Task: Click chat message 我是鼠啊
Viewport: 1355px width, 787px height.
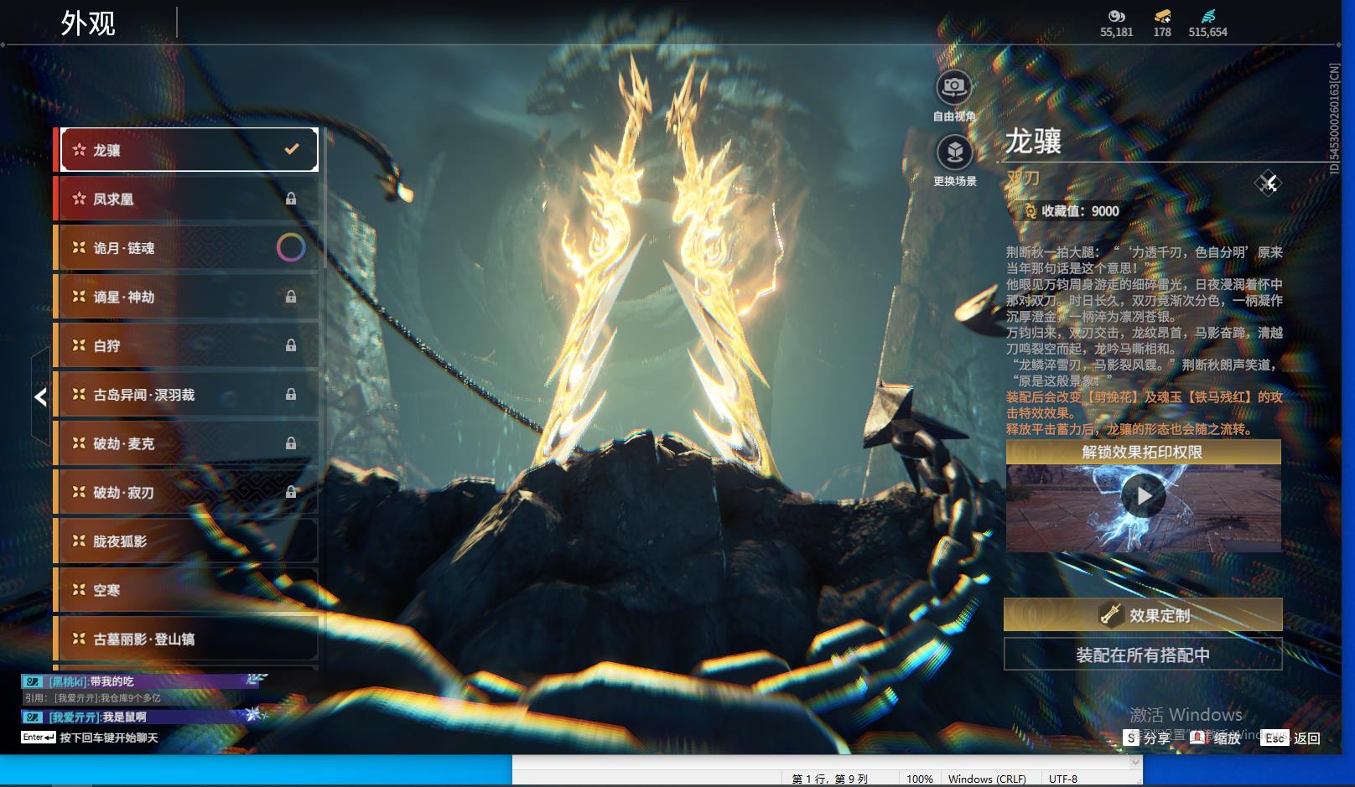Action: [125, 717]
